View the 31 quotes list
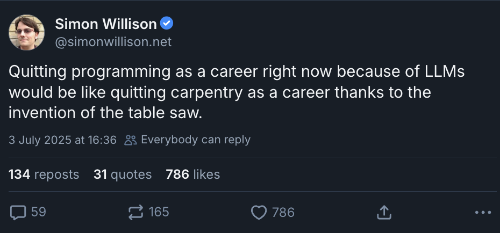 123,174
